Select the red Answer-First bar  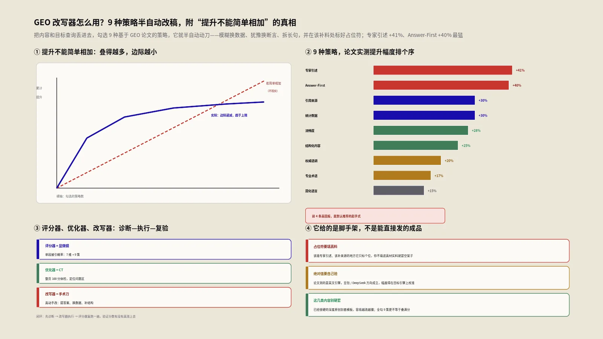coord(441,85)
